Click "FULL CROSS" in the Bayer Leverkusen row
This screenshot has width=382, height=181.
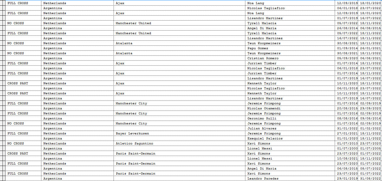pos(18,134)
